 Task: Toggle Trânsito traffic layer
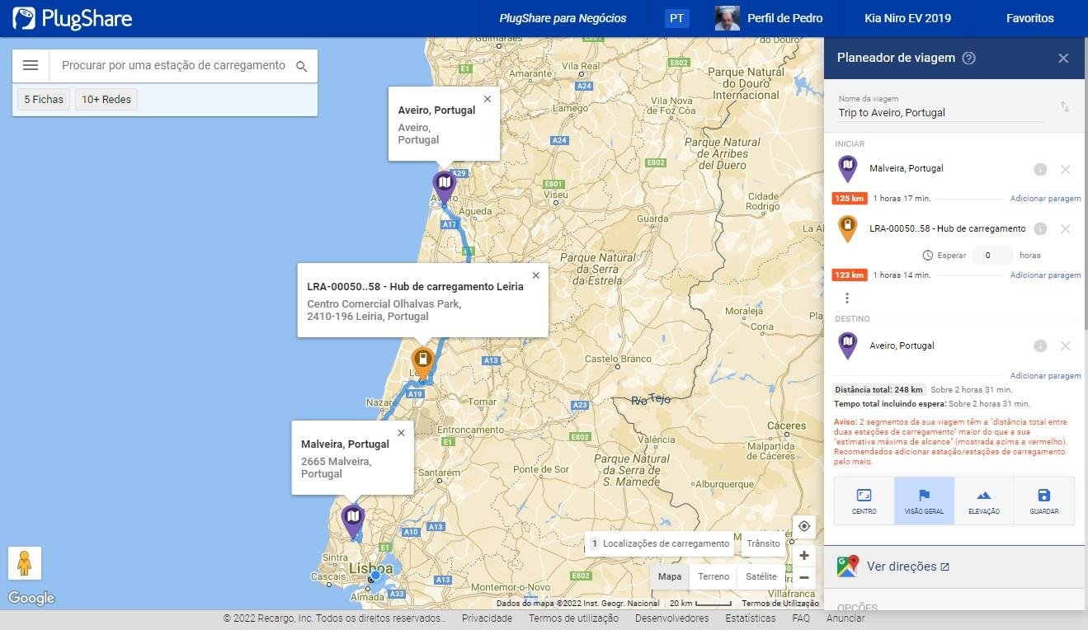[x=763, y=543]
